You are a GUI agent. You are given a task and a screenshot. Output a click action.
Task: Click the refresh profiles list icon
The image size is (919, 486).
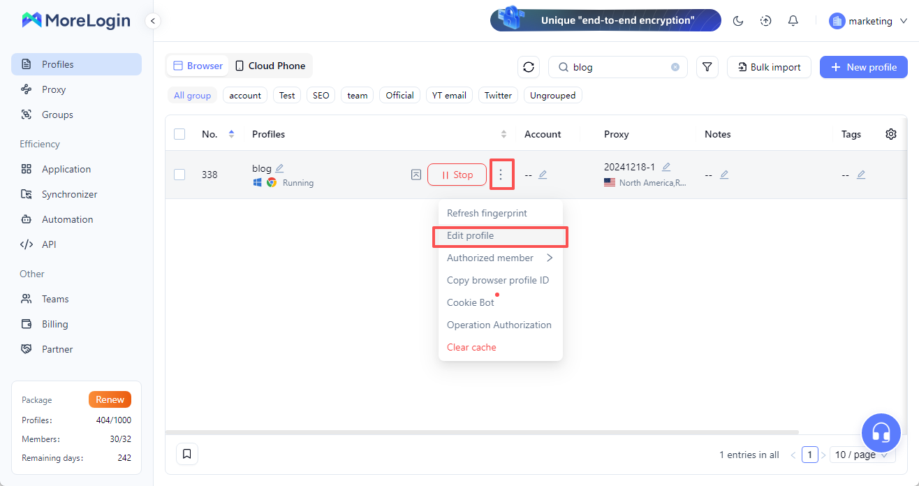pyautogui.click(x=529, y=67)
